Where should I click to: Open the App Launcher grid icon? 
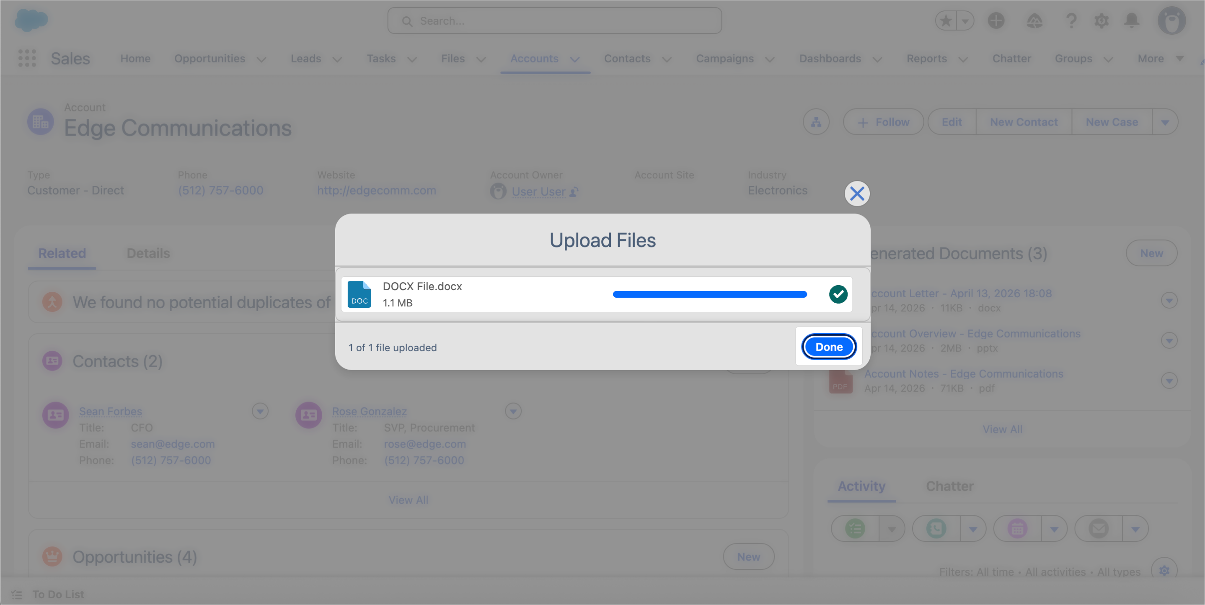point(27,59)
